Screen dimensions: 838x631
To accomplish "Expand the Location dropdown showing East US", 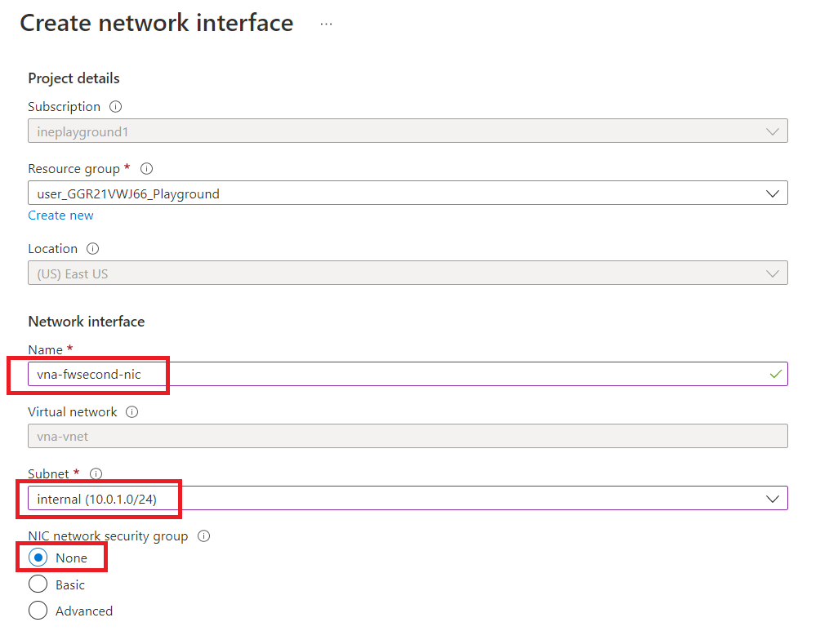I will coord(407,274).
